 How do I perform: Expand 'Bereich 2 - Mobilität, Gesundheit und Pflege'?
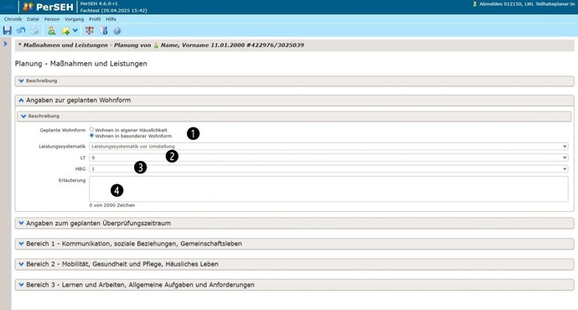294,264
